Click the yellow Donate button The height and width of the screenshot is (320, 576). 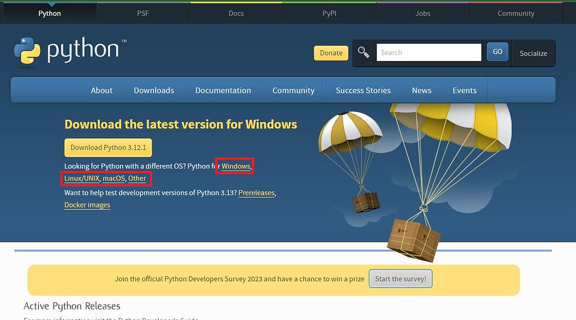tap(331, 53)
